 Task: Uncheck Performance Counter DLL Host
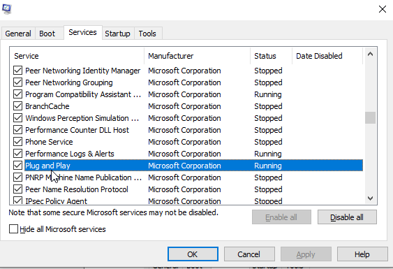(x=17, y=130)
